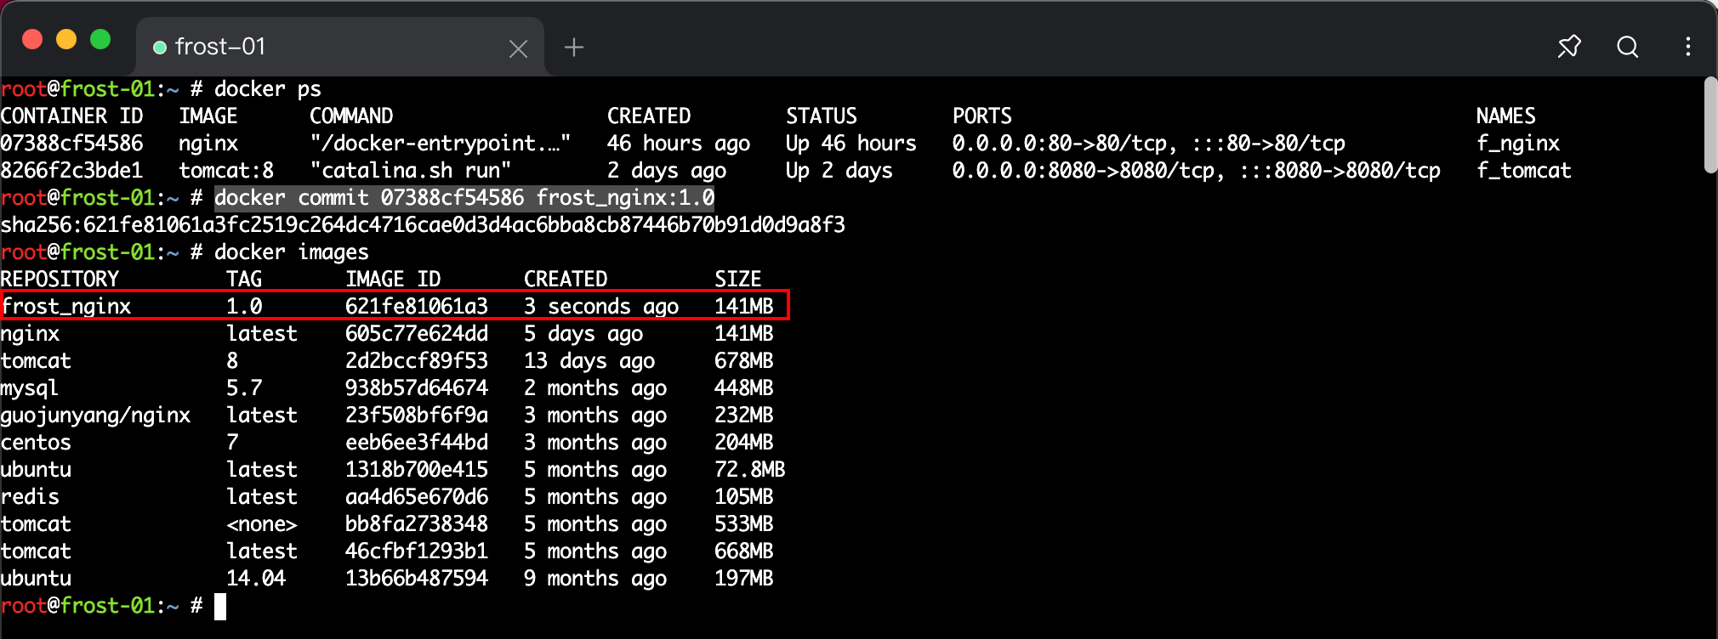Click the vertical scrollbar thumb
Screen dimensions: 1718x639
pyautogui.click(x=1709, y=125)
